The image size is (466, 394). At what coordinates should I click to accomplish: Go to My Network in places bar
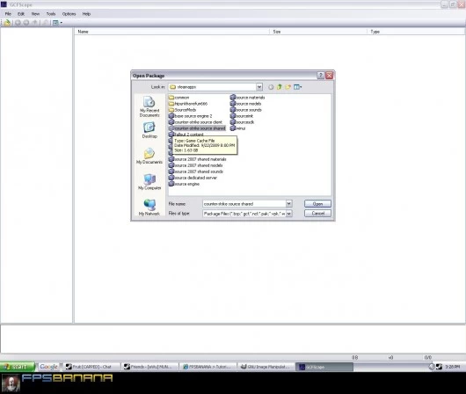click(x=149, y=208)
